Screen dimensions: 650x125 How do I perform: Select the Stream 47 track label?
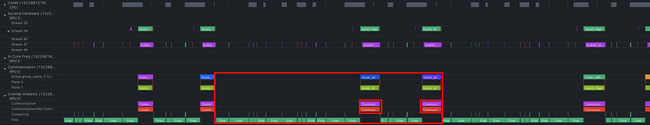click(19, 45)
